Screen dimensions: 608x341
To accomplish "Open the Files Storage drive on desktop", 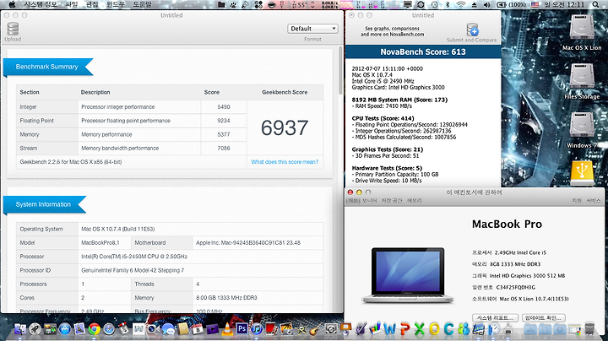I will pyautogui.click(x=582, y=81).
